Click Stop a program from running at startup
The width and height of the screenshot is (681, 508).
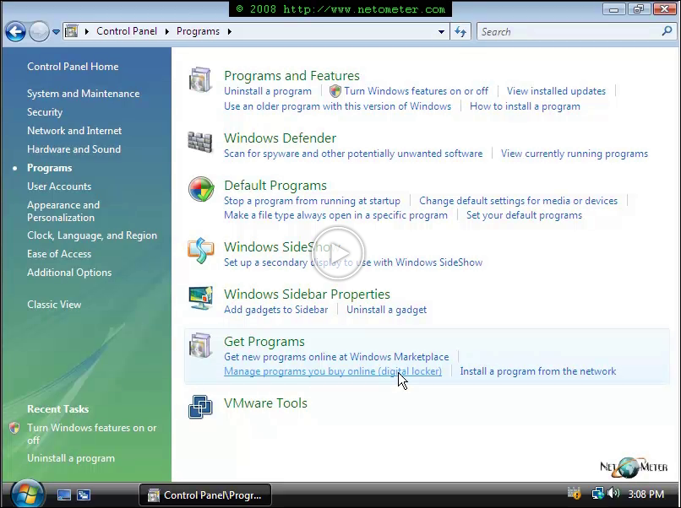pos(312,201)
